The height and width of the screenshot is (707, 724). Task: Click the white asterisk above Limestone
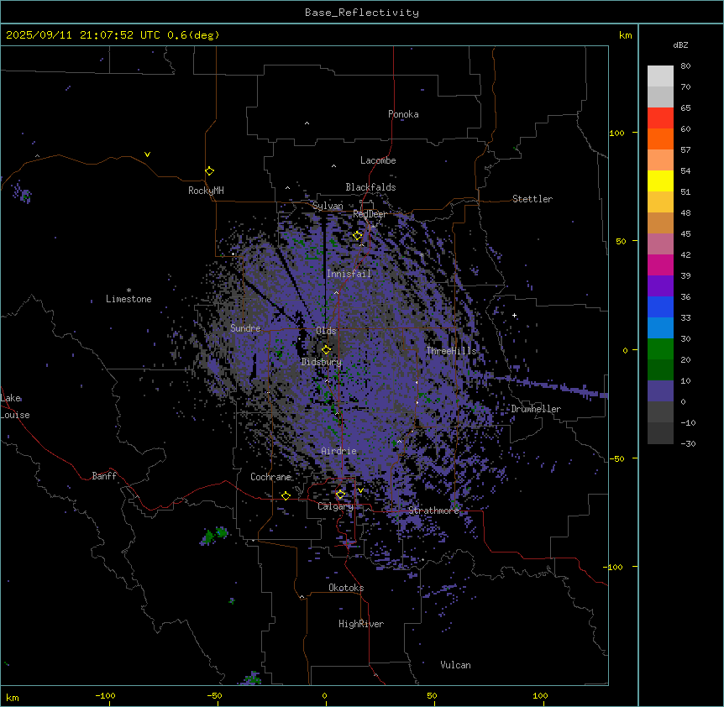(129, 291)
